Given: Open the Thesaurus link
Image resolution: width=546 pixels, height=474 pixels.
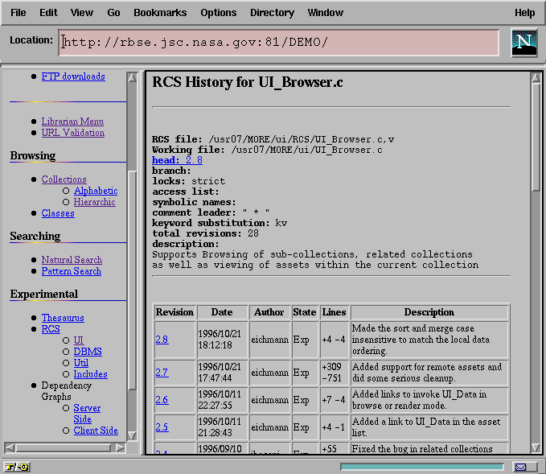Looking at the screenshot, I should pos(63,318).
